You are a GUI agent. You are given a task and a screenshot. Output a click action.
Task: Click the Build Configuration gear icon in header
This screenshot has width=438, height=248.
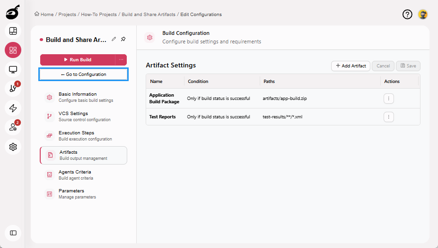[x=150, y=37]
